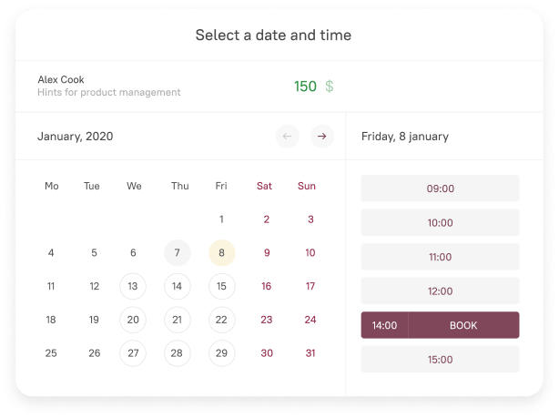Choose the 10:00 time slot
The height and width of the screenshot is (418, 559).
click(440, 223)
